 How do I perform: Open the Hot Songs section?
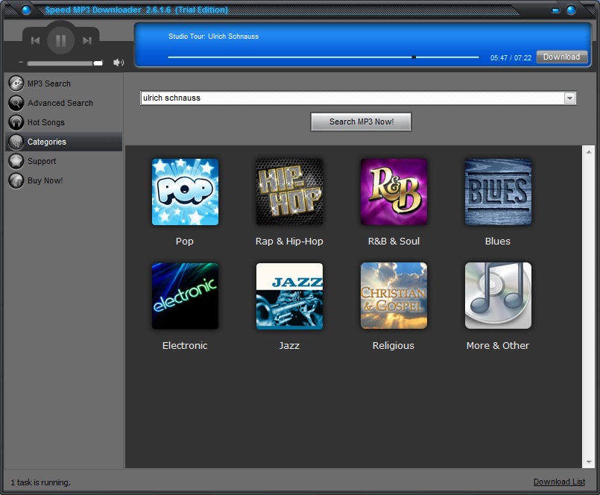click(47, 122)
